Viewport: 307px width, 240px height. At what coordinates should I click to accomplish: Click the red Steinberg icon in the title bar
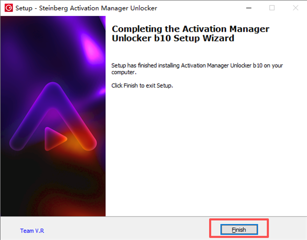pos(9,8)
